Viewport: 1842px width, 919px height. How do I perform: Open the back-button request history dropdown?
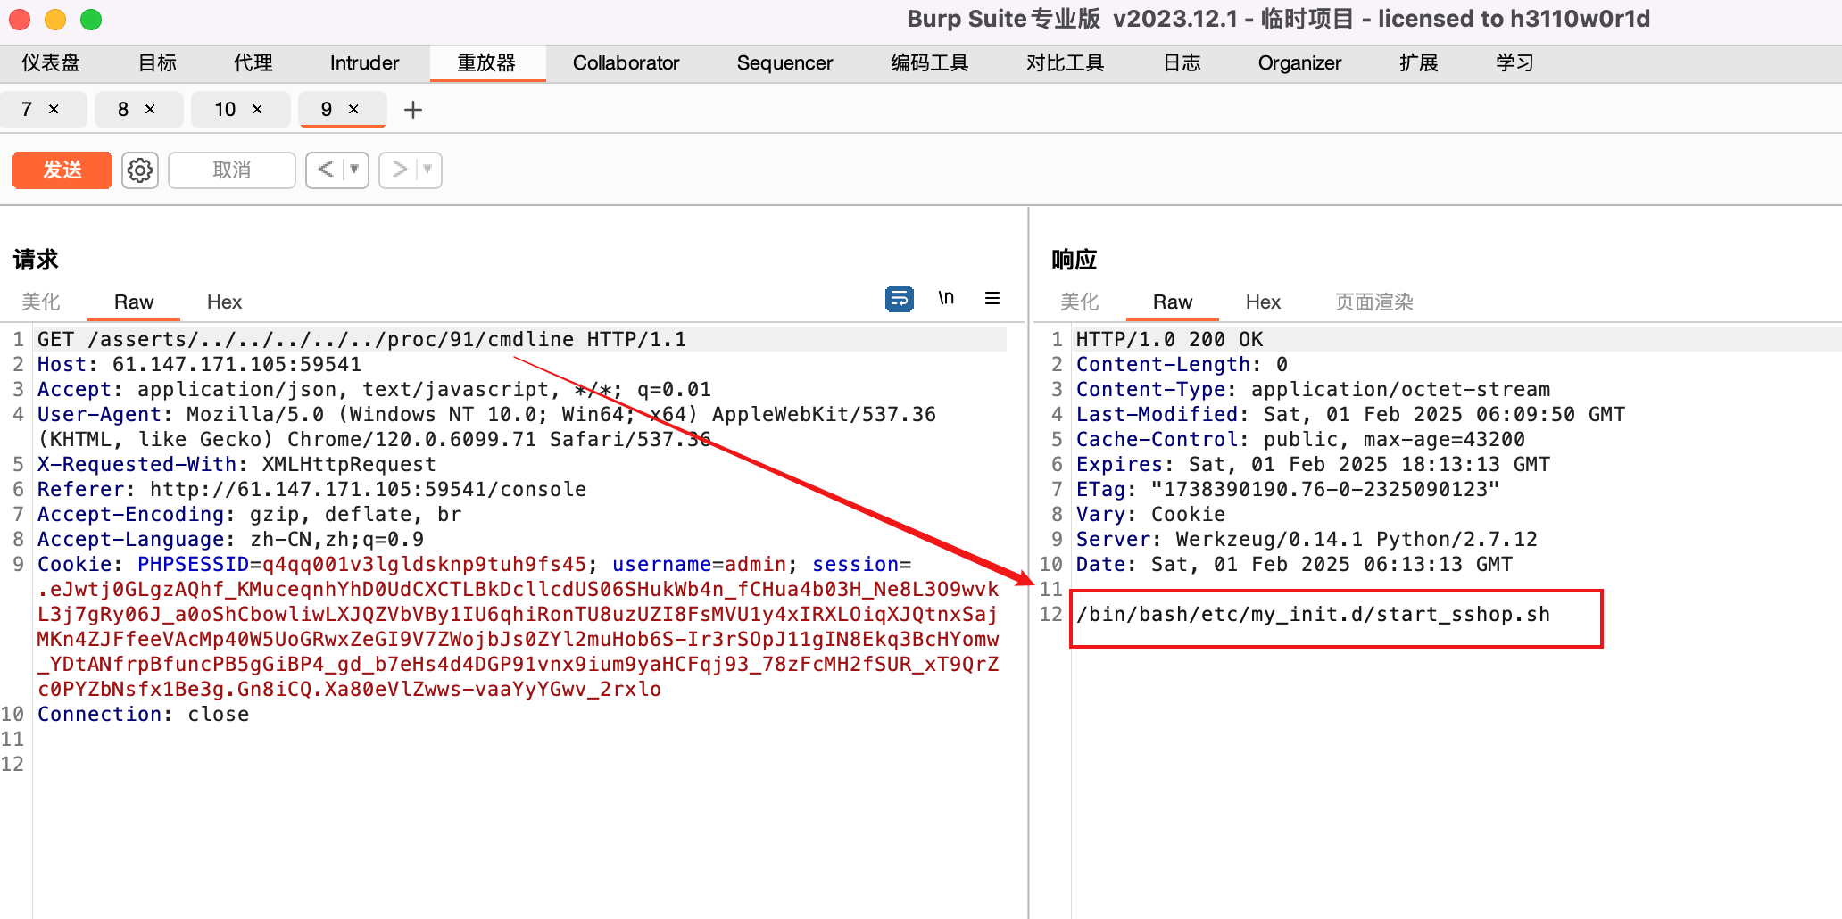click(354, 170)
